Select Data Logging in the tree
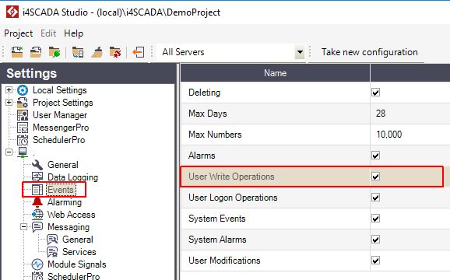The image size is (450, 280). [72, 177]
